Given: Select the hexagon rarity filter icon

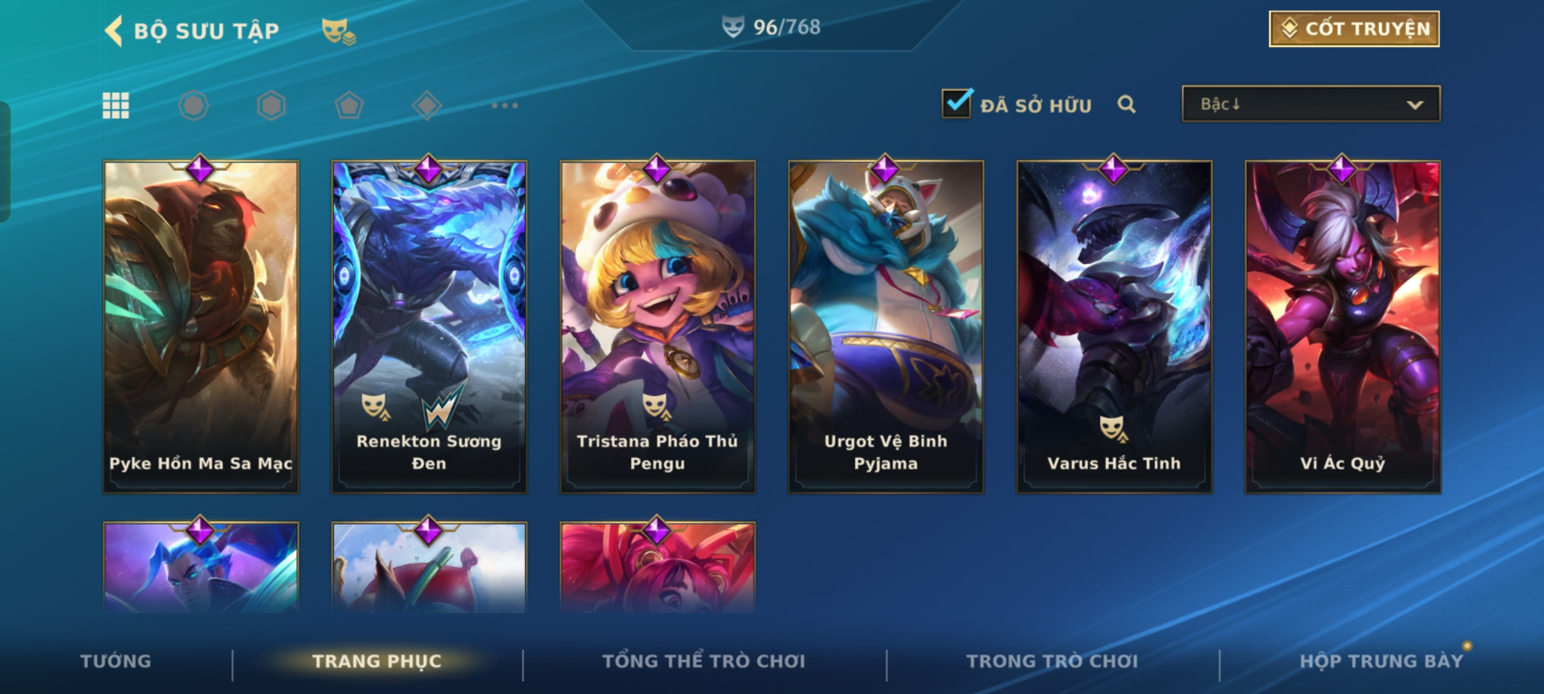Looking at the screenshot, I should click(x=271, y=105).
